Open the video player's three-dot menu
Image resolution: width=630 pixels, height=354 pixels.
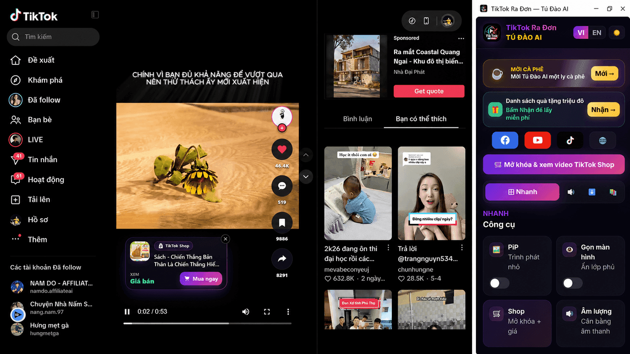[288, 312]
